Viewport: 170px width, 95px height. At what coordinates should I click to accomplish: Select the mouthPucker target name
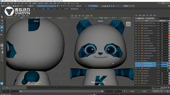(x=147, y=41)
